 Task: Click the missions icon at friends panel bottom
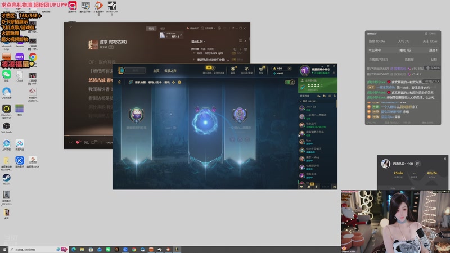click(309, 187)
